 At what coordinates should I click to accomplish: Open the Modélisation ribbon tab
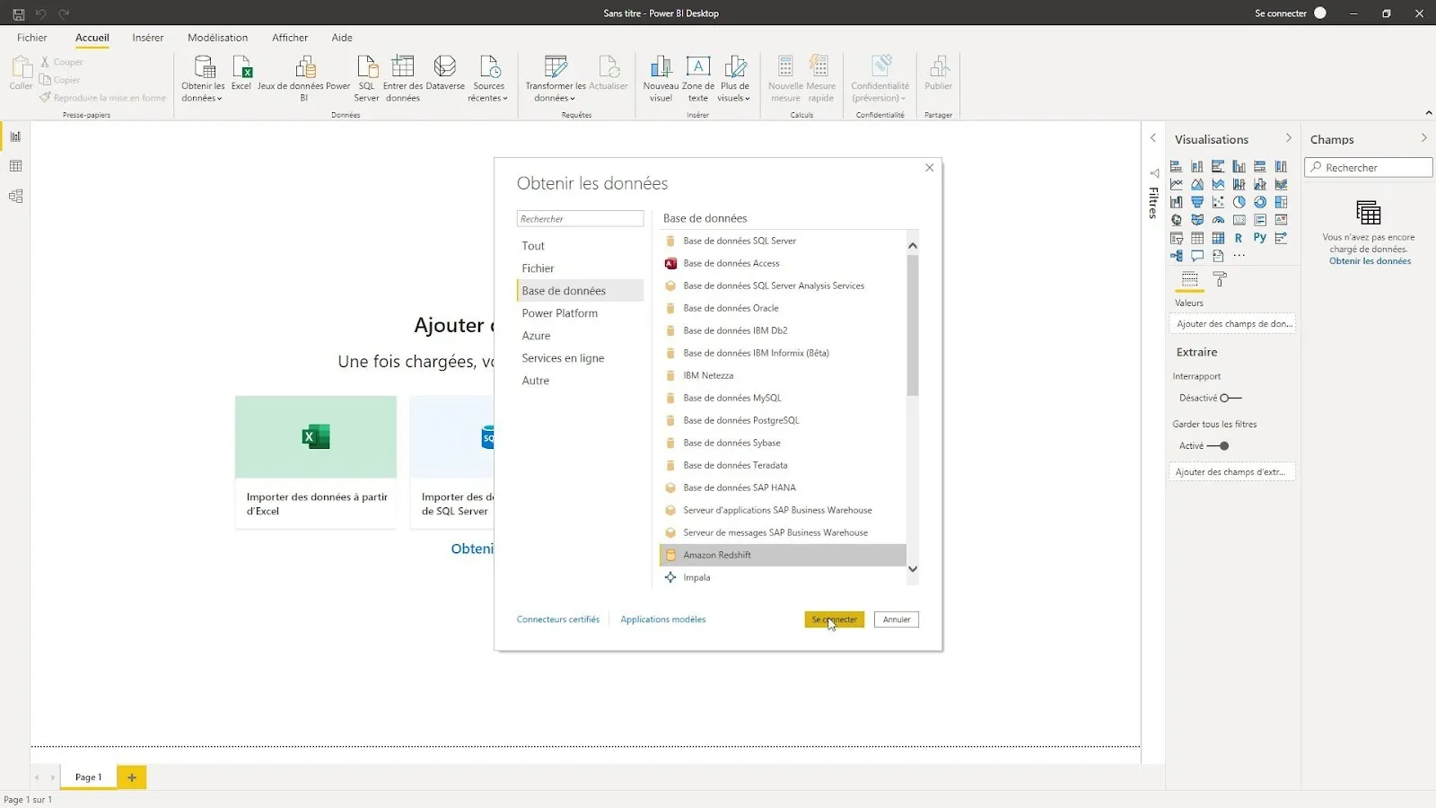click(x=217, y=38)
